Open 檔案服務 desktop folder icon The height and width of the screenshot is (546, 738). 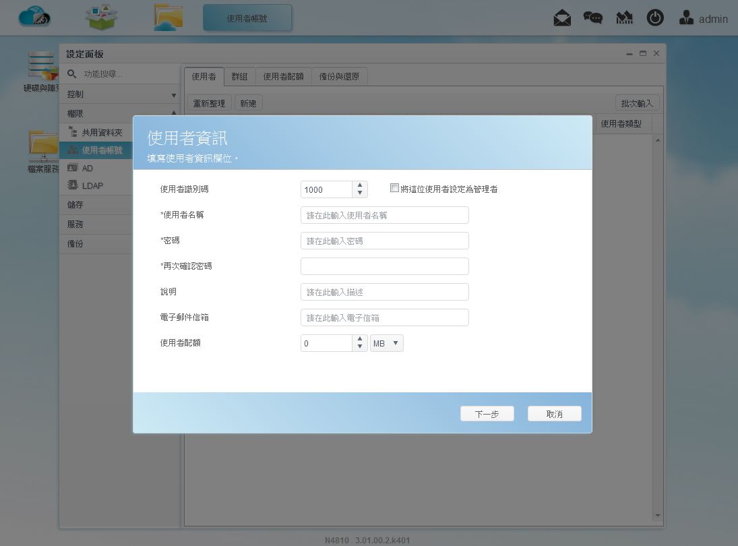(x=43, y=152)
